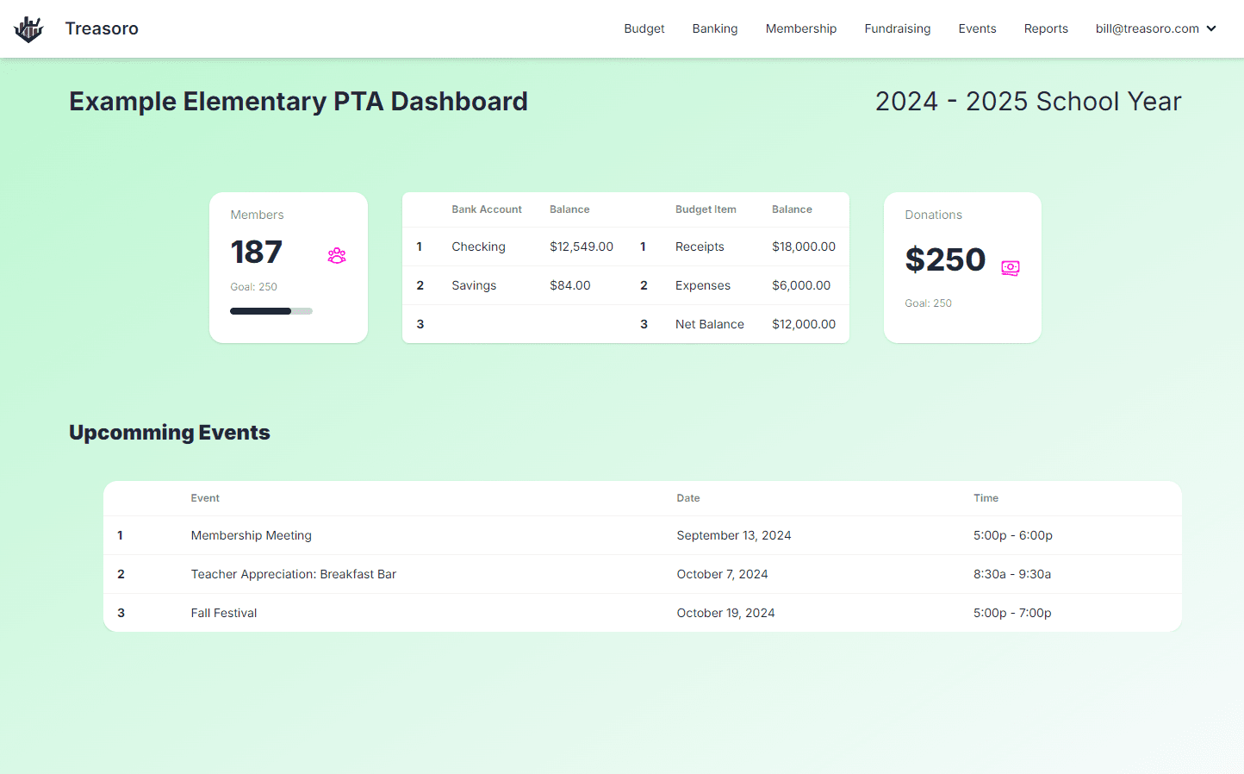This screenshot has height=774, width=1244.
Task: Click the members Goal: 250 text under 187
Action: pos(253,287)
